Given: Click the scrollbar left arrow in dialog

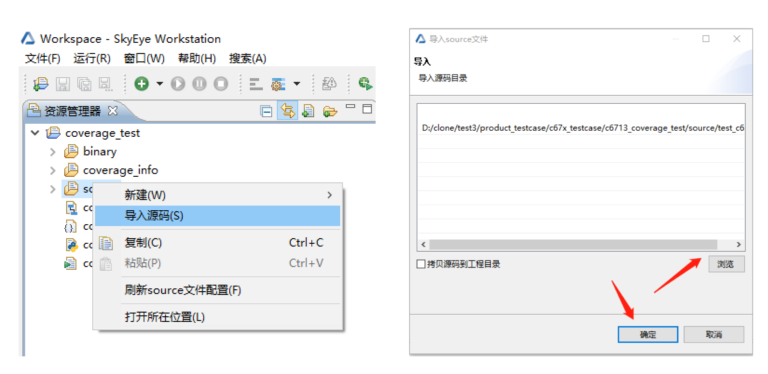Looking at the screenshot, I should click(x=423, y=245).
